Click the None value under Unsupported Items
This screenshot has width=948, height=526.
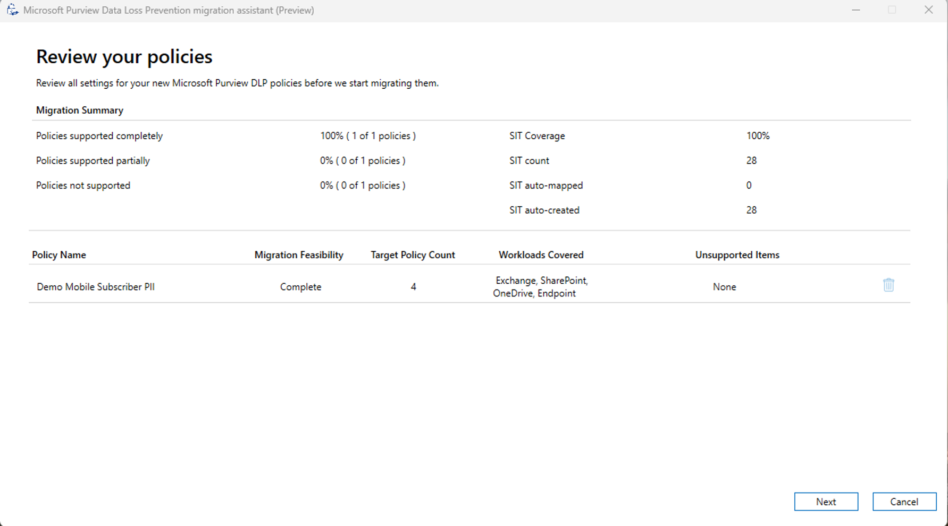click(x=724, y=286)
